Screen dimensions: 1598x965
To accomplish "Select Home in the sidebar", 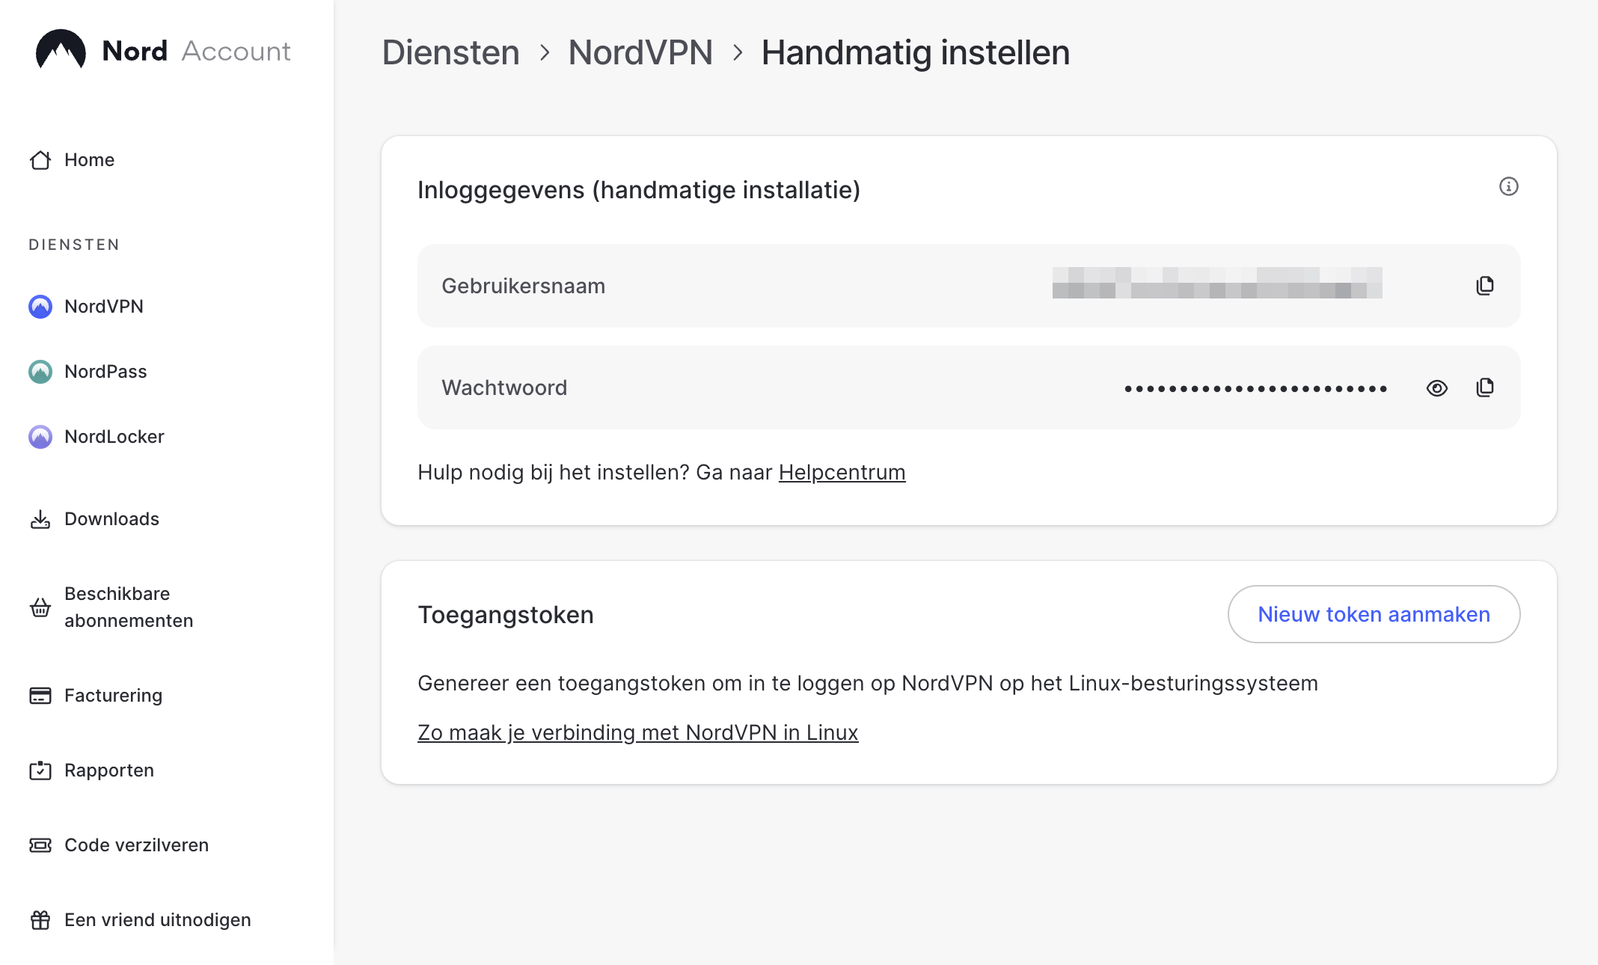I will (x=89, y=159).
